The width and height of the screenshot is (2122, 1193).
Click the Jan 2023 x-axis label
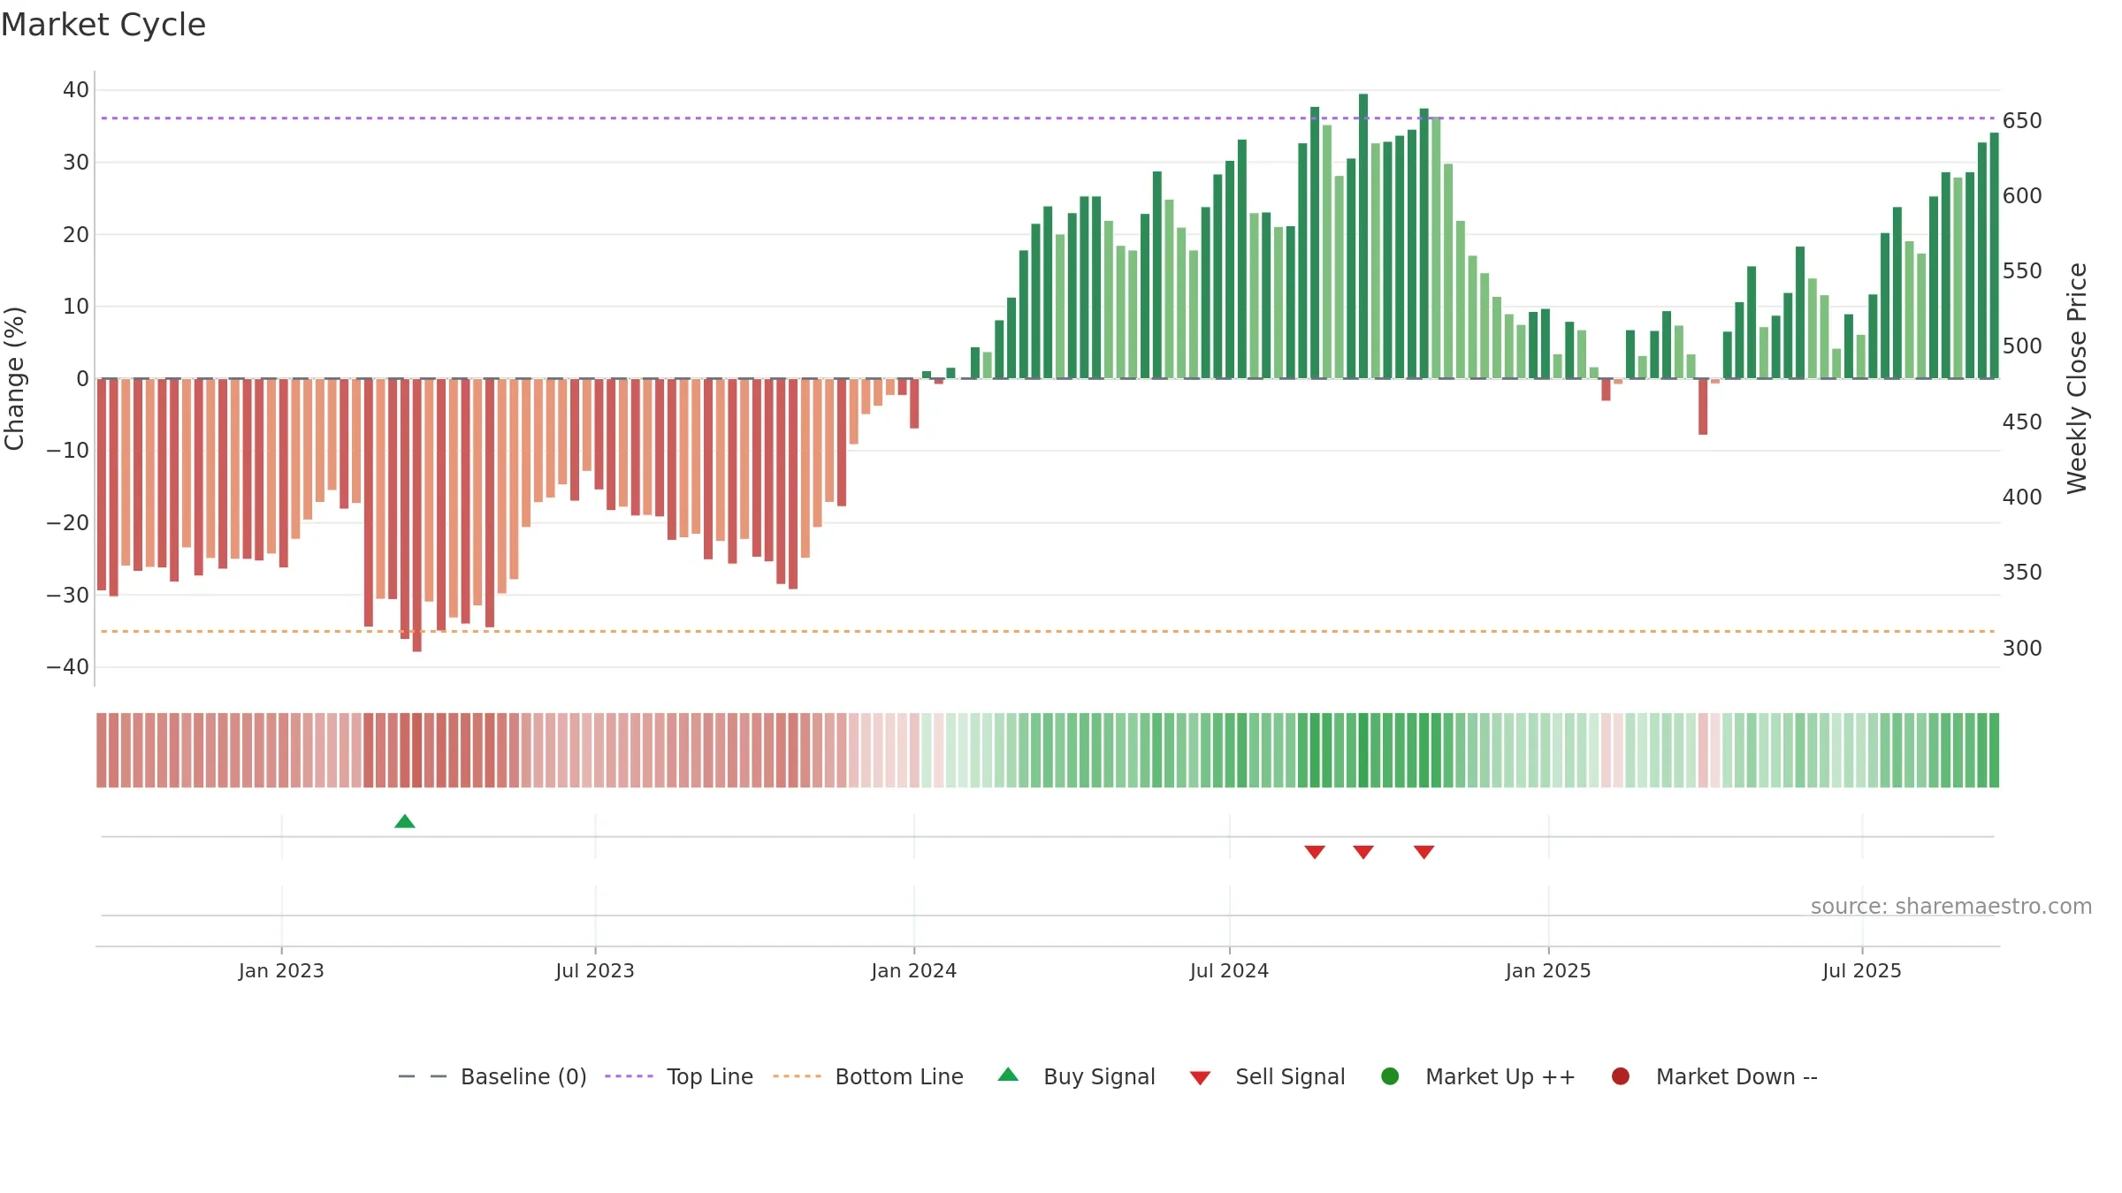[281, 970]
